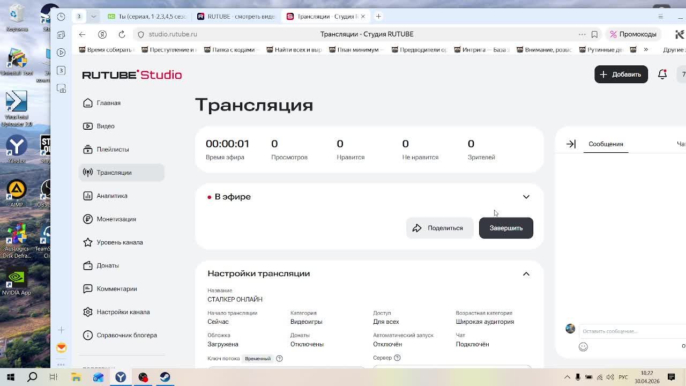Switch to the Ты (сериал) browser tab
This screenshot has width=686, height=386.
[x=146, y=17]
